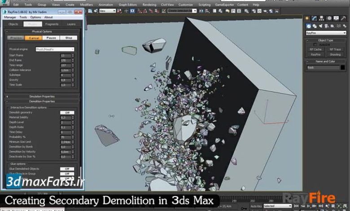Image resolution: width=350 pixels, height=211 pixels.
Task: Toggle the 3D Snaps icon
Action: [x=140, y=11]
